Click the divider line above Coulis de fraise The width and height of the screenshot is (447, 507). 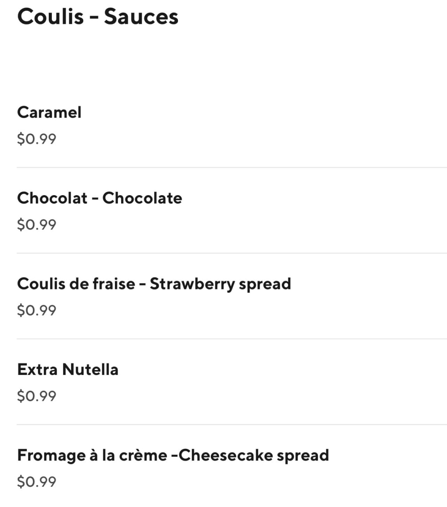click(232, 253)
